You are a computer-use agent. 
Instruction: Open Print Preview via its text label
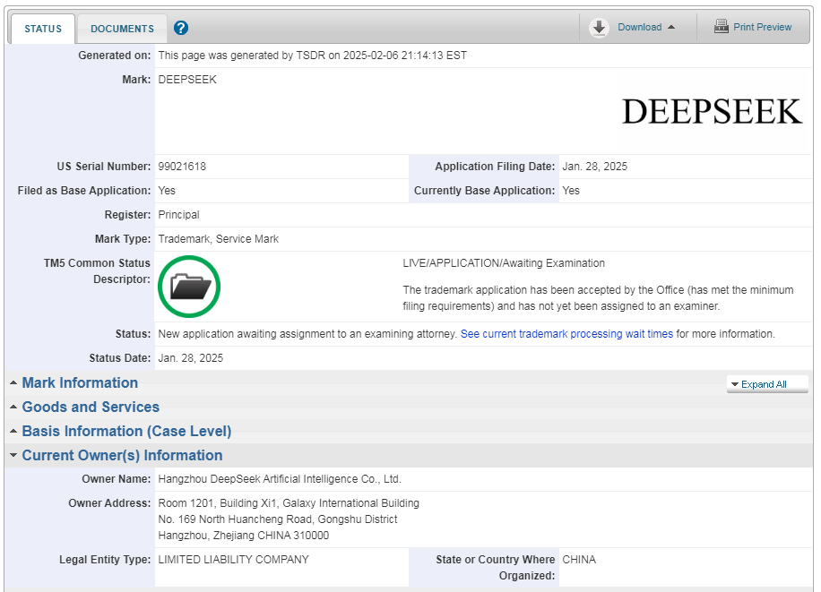[x=762, y=27]
